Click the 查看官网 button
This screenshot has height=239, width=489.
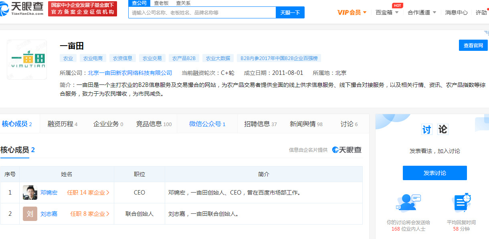pos(473,45)
